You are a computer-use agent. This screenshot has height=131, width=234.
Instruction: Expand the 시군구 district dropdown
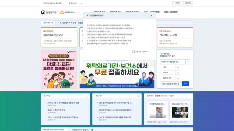tap(170, 73)
